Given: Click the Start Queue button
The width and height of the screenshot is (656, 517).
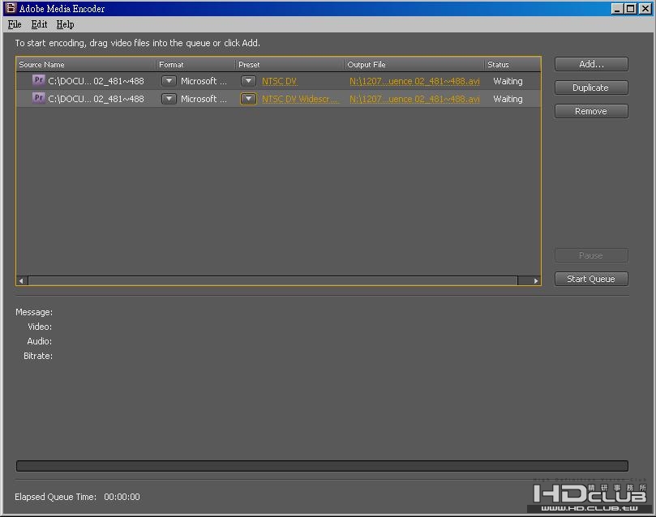Looking at the screenshot, I should point(591,279).
